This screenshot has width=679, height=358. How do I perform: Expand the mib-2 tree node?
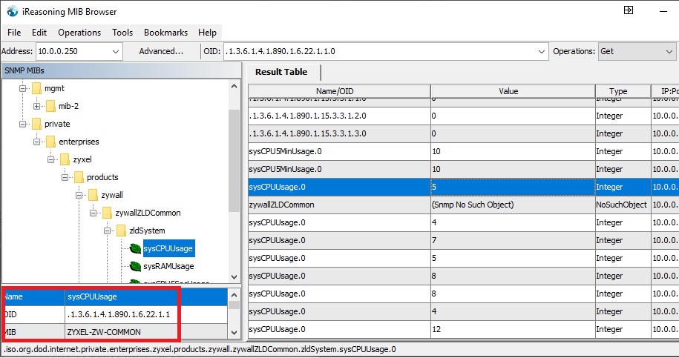[x=36, y=106]
